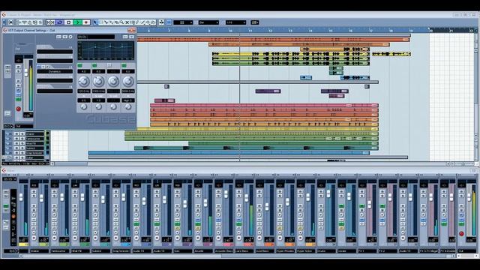Click Read automation on Audio 10 channel
Viewport: 480px width, 270px height.
click(157, 205)
